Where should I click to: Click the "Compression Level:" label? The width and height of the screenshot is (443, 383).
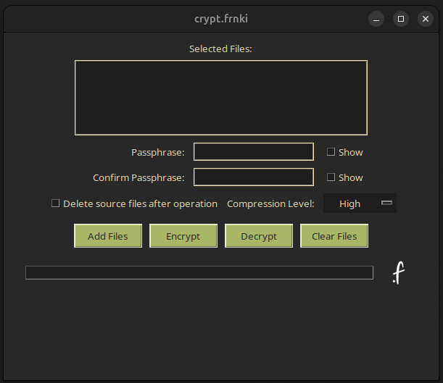click(270, 203)
